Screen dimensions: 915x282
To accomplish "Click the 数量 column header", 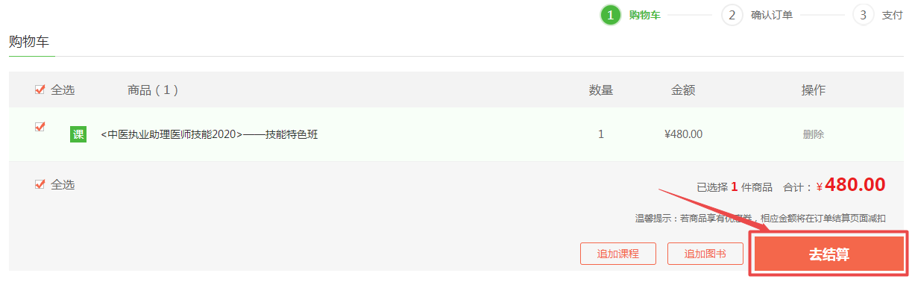I will [601, 90].
